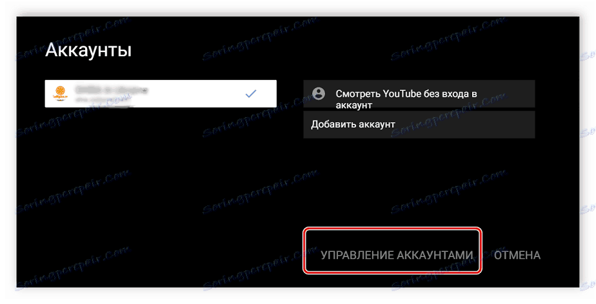This screenshot has width=596, height=304.
Task: Click 'УПРАВЛЕНИЕ АККАУНТАМИ' button
Action: coord(397,255)
